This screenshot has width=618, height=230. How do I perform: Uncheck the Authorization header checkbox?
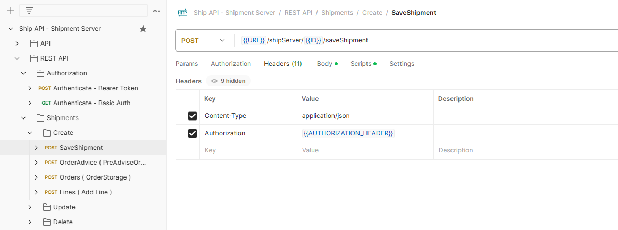click(x=193, y=133)
